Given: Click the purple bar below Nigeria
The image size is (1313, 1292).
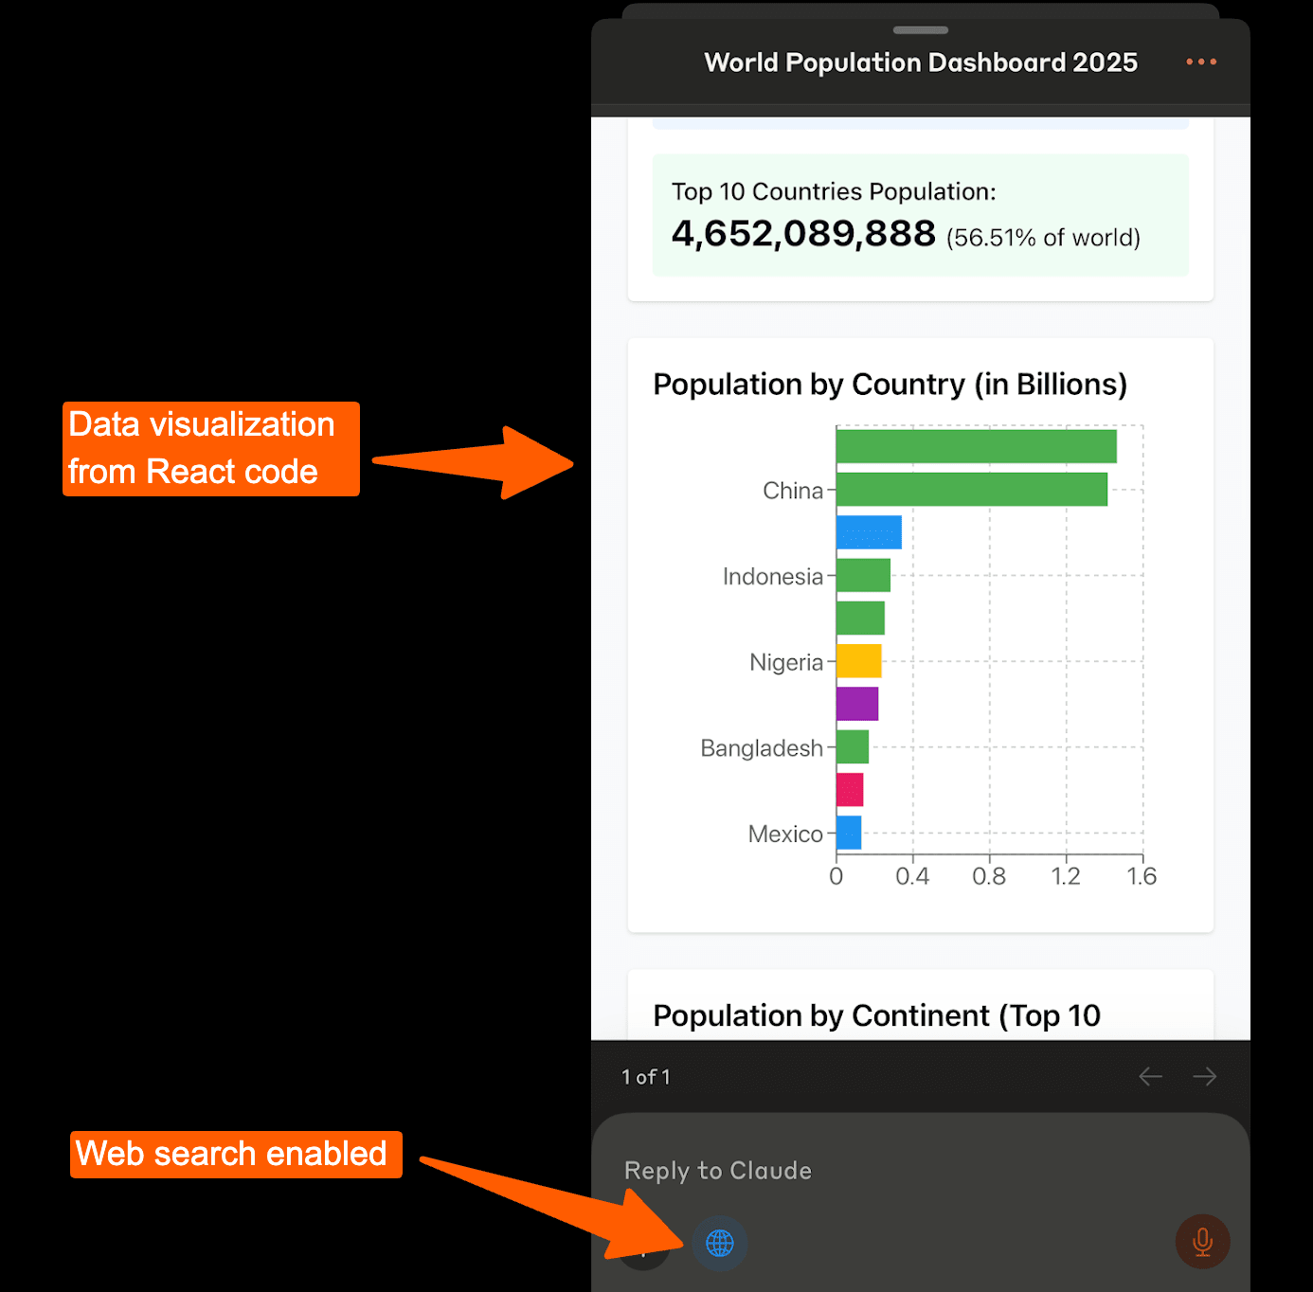Looking at the screenshot, I should [856, 704].
